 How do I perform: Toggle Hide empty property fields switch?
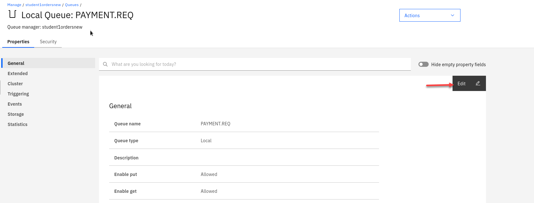[x=423, y=64]
